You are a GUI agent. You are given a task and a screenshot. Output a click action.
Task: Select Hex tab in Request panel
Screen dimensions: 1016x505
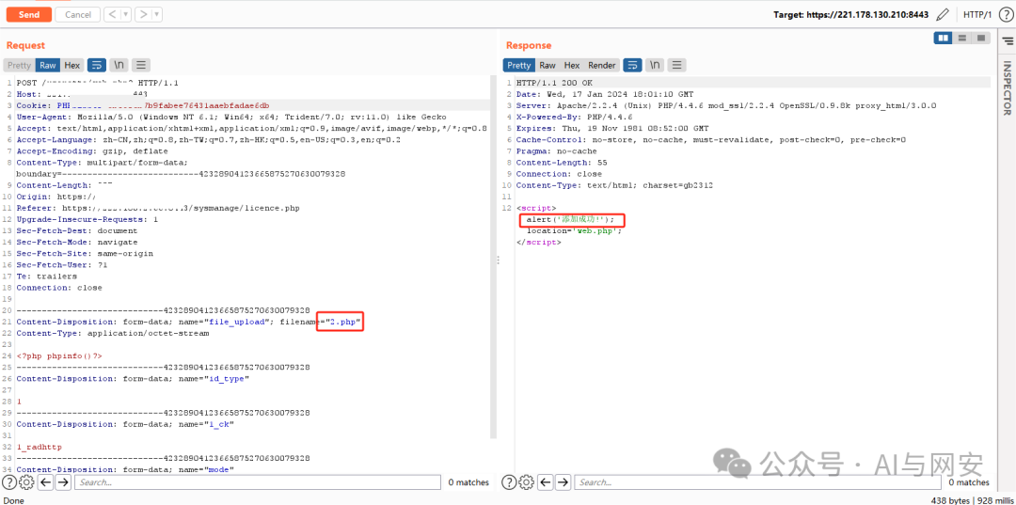[71, 65]
